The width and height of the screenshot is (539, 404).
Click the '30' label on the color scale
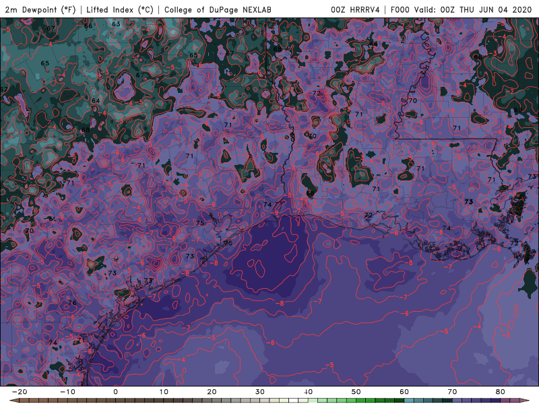tap(260, 392)
